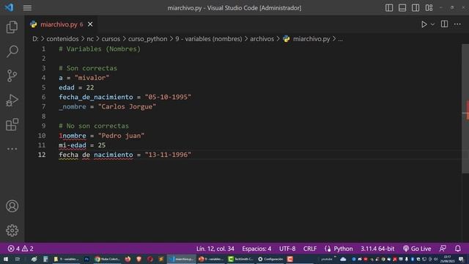Run the Python file with play button
Image resolution: width=469 pixels, height=264 pixels.
tap(424, 24)
